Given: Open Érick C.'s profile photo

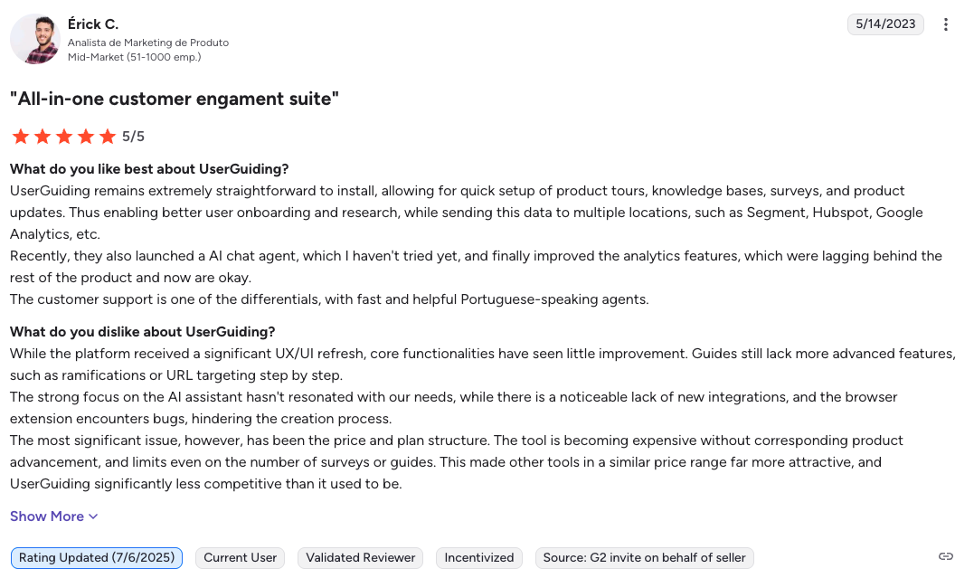Looking at the screenshot, I should [34, 39].
